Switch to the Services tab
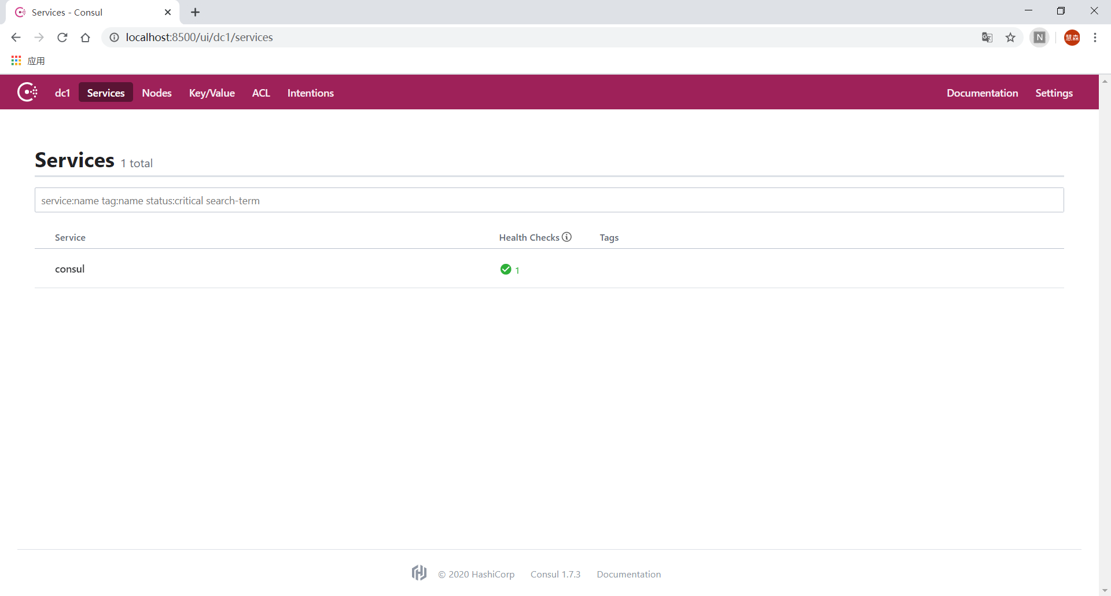The image size is (1111, 596). [106, 93]
